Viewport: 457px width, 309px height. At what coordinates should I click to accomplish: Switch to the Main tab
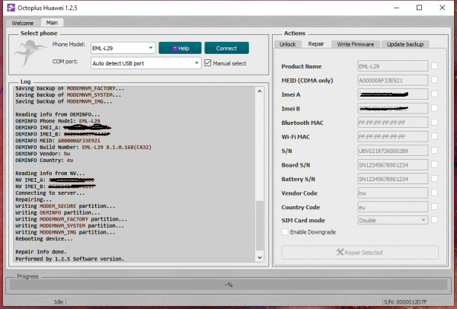click(52, 22)
